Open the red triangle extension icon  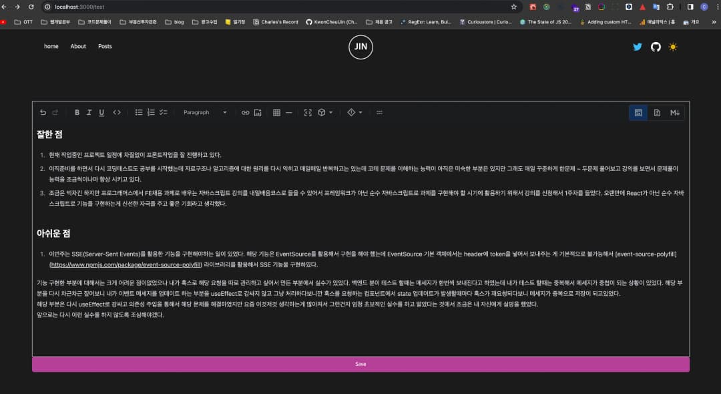click(x=642, y=7)
